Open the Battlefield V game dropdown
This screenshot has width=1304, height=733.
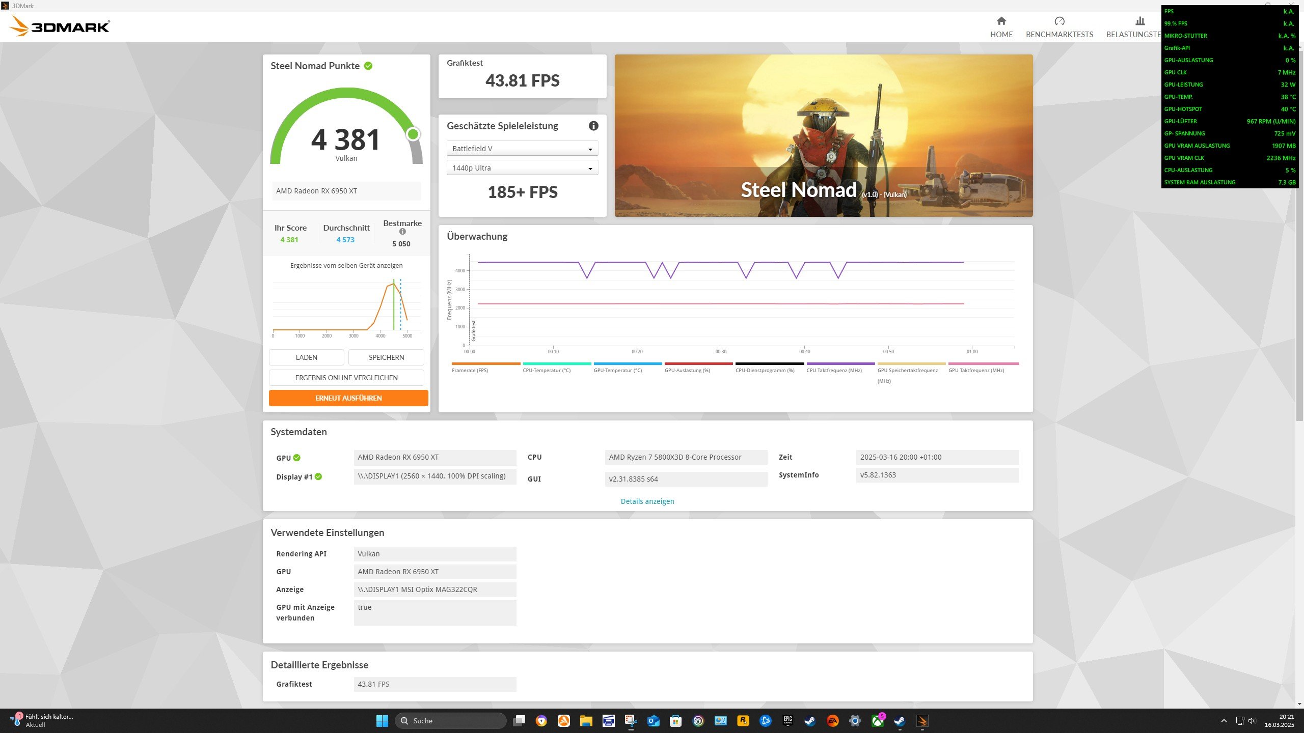click(x=522, y=149)
